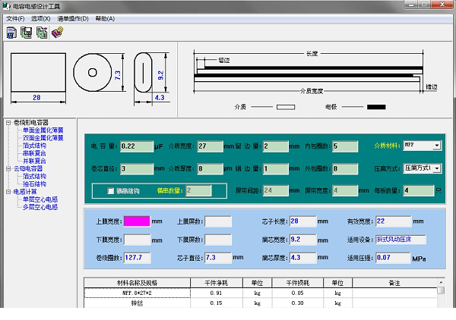This screenshot has width=456, height=320.
Task: Click the 错边量 field showing 1
Action: (276, 169)
